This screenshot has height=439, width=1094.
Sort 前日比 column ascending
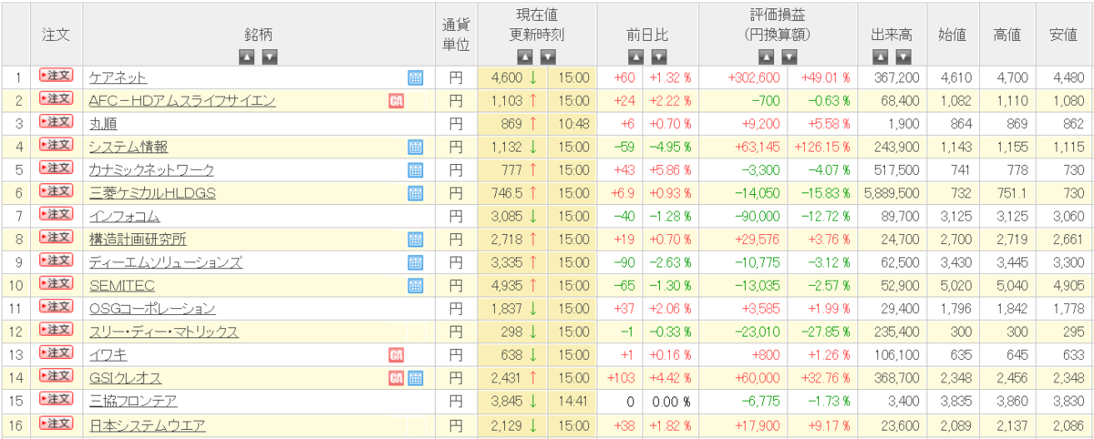(635, 56)
